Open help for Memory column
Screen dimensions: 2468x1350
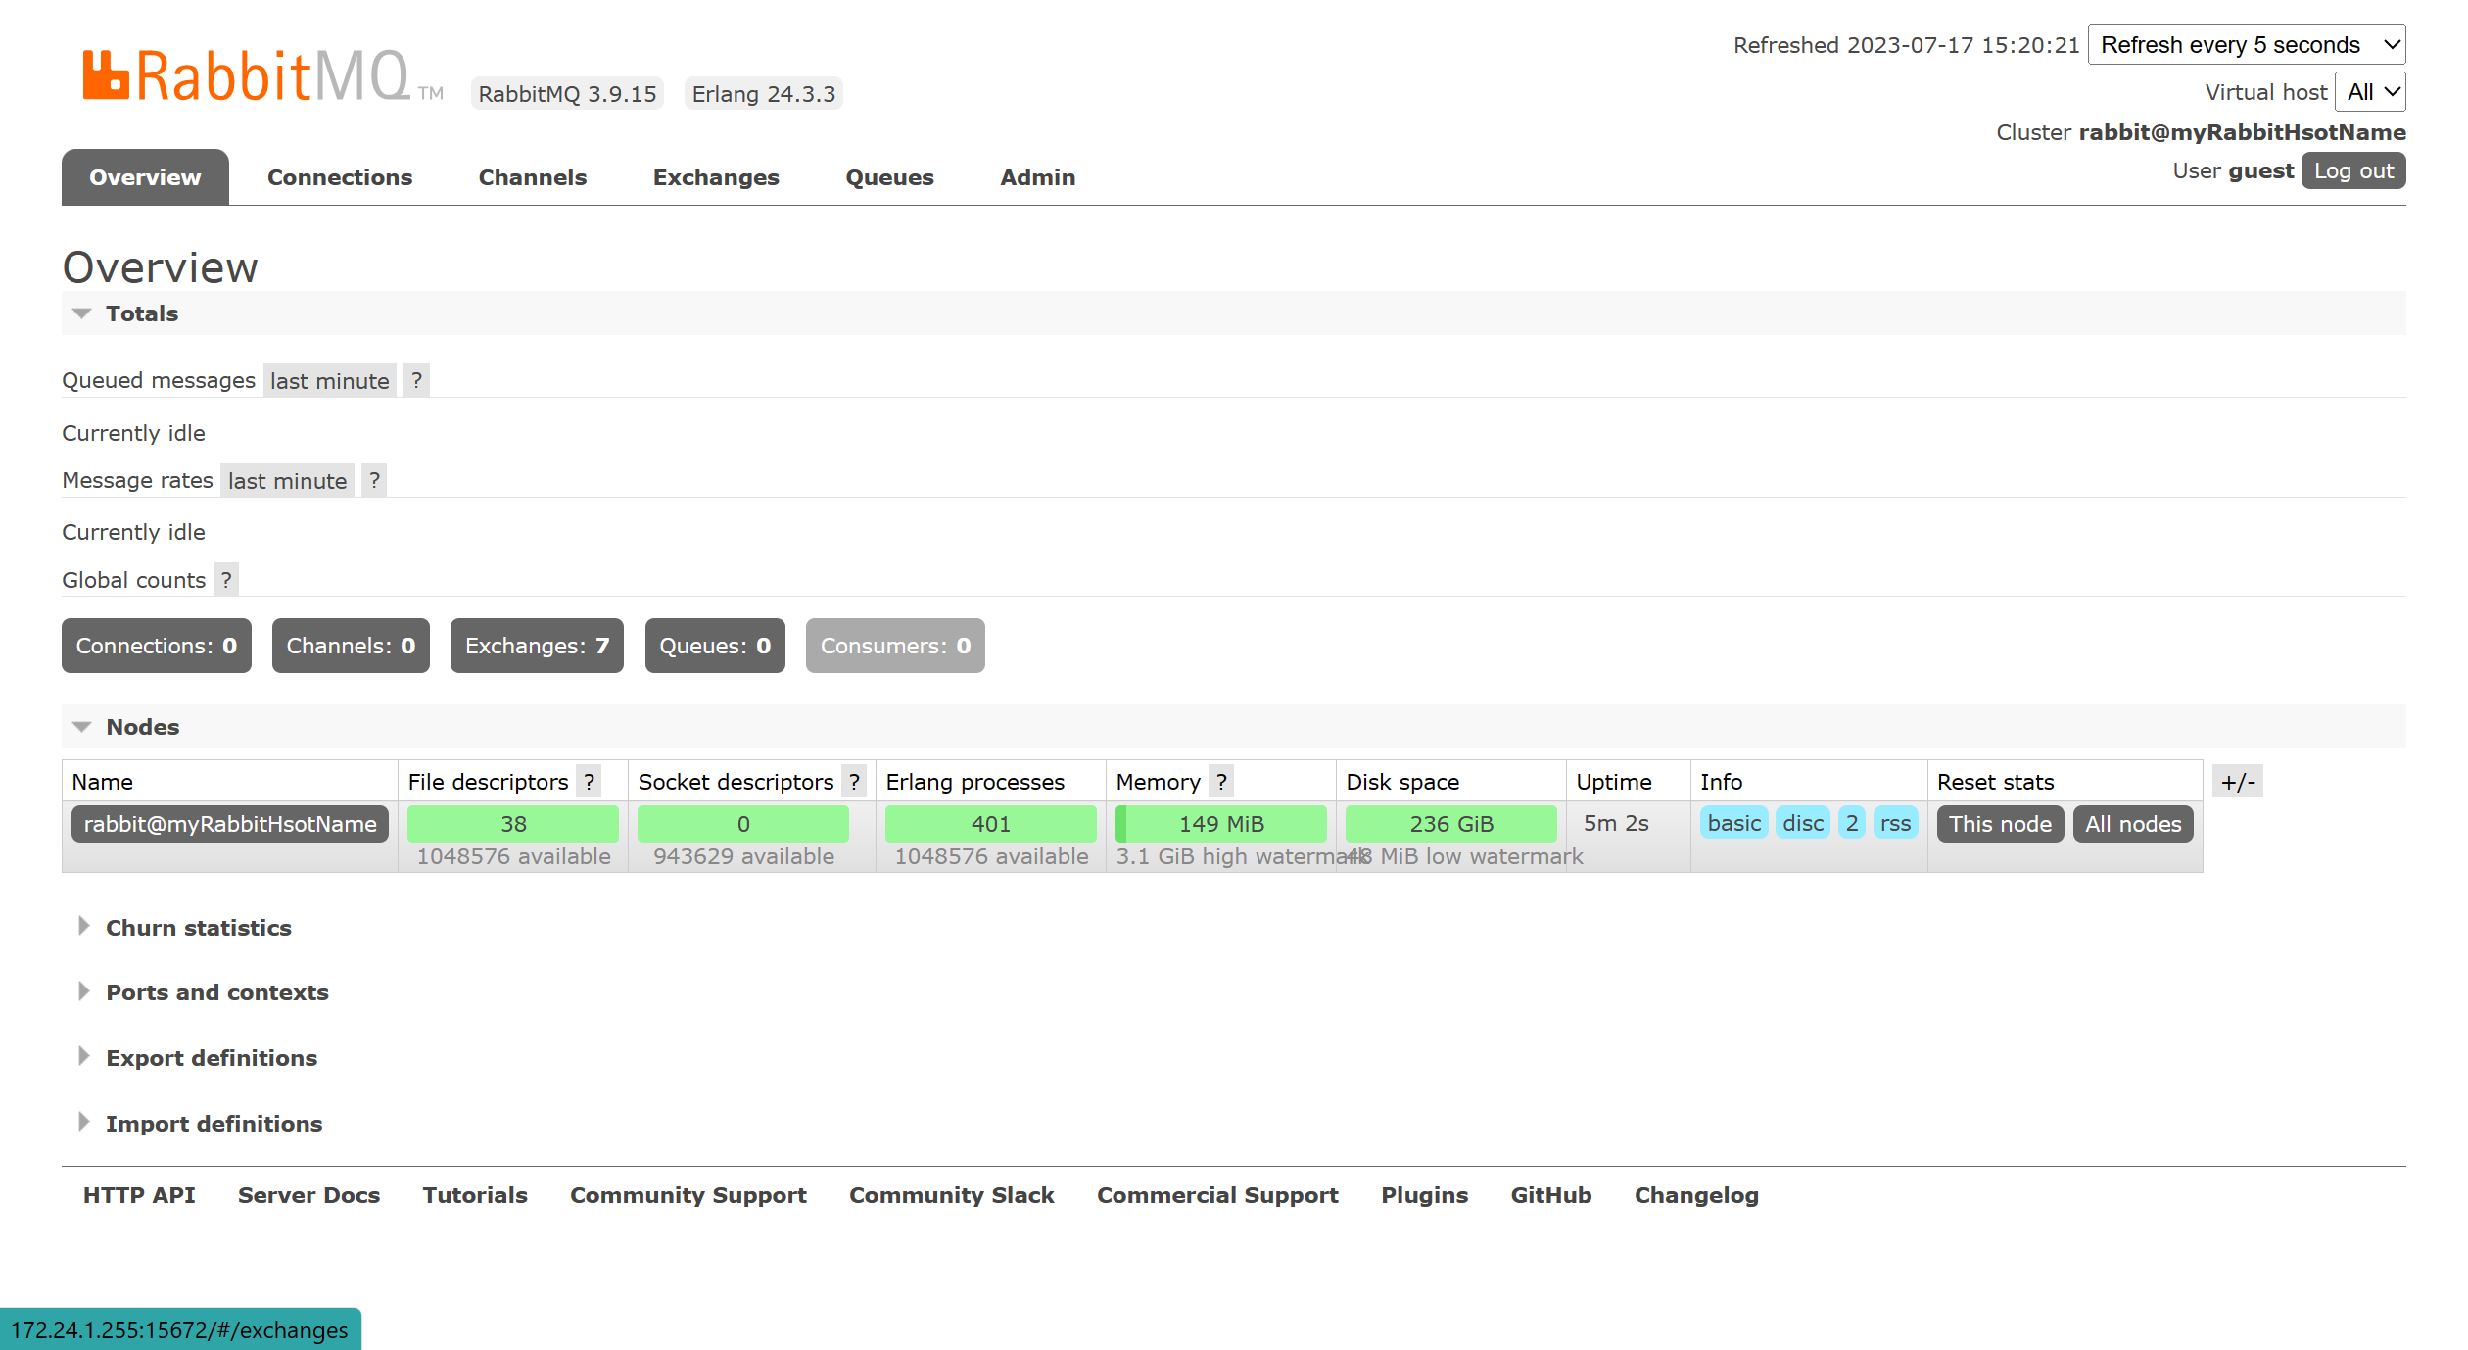(x=1221, y=781)
